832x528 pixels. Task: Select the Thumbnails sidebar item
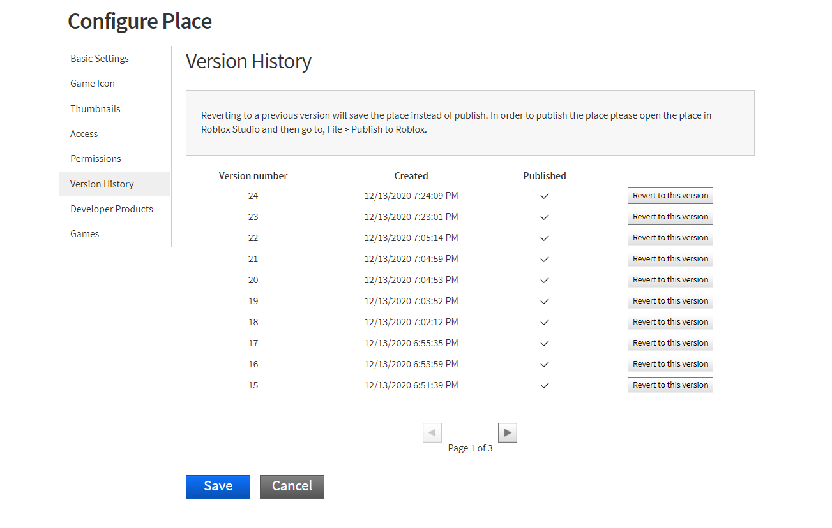pyautogui.click(x=95, y=109)
